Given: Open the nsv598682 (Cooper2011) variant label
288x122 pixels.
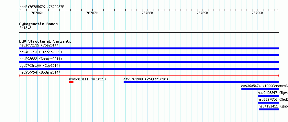Looking at the screenshot, I should (x=41, y=59).
